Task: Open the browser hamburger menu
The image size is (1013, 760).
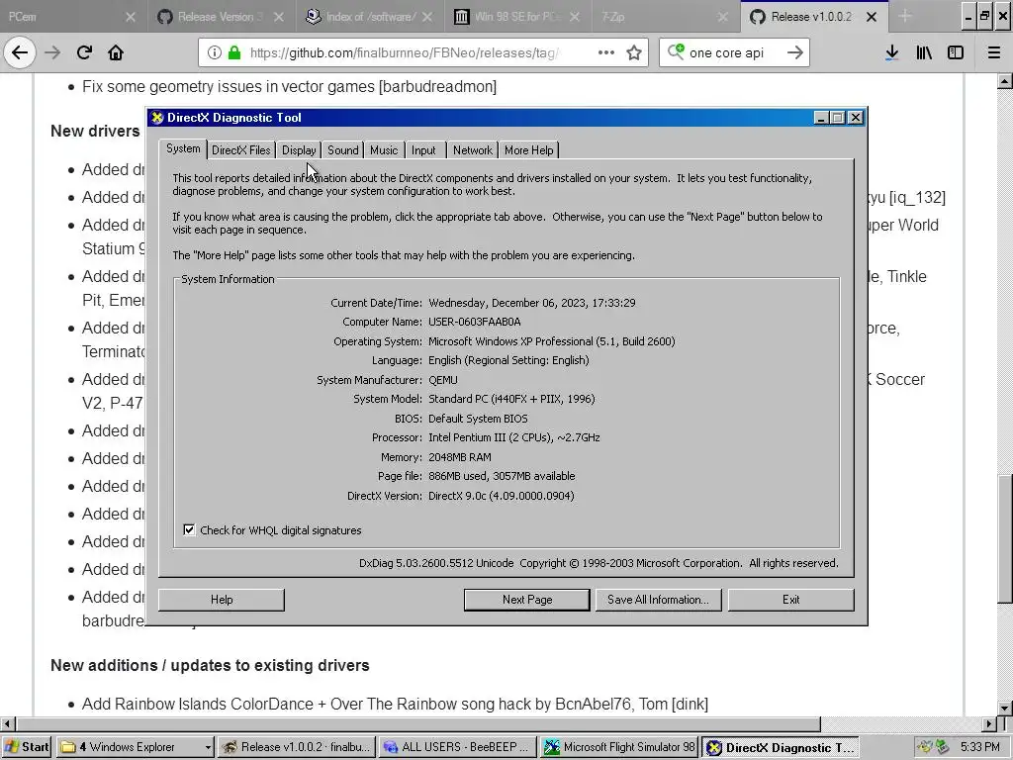Action: [x=994, y=52]
